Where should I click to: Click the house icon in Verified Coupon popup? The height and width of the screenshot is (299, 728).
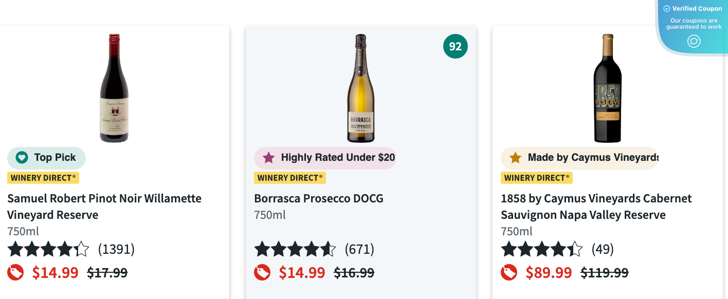tap(694, 41)
